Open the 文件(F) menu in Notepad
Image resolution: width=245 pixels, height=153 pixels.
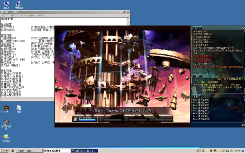[x=5, y=15]
